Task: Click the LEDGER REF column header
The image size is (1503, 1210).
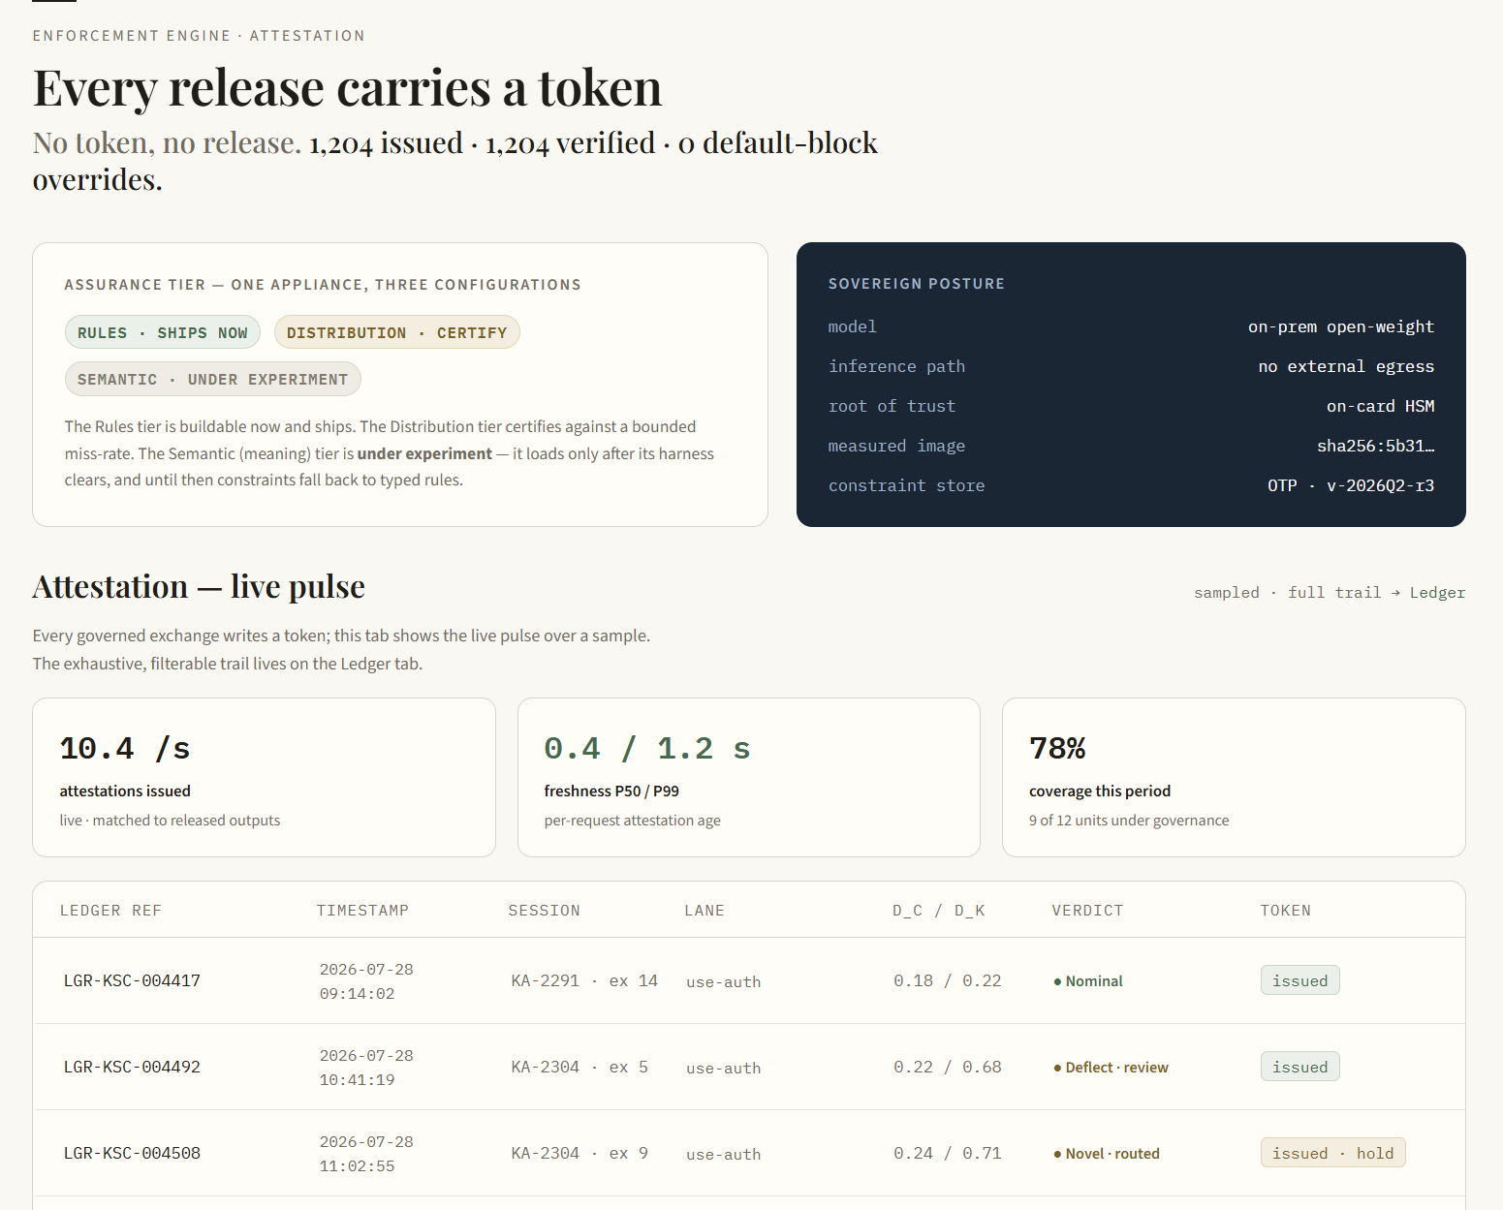Action: click(x=110, y=911)
